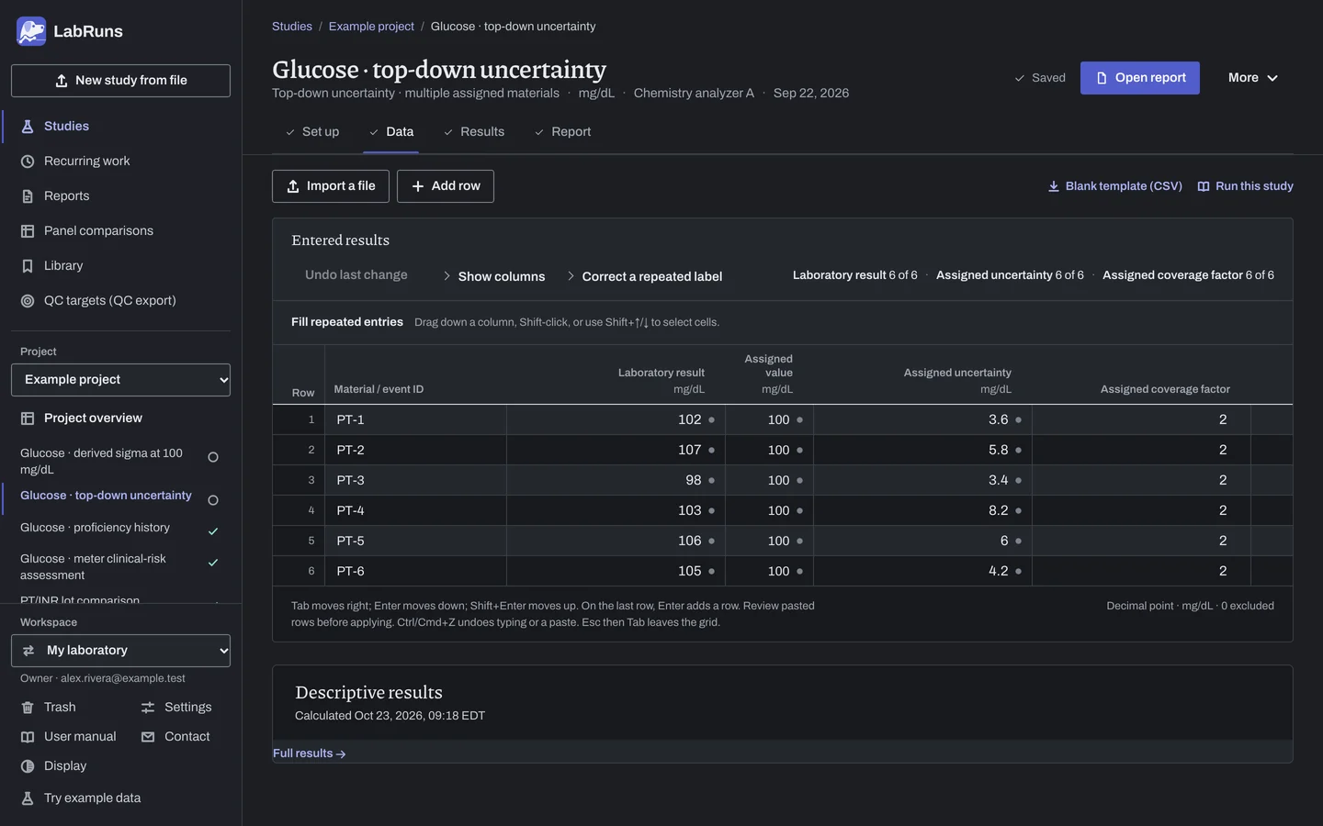Click the book icon beside Run this study

[x=1204, y=186]
